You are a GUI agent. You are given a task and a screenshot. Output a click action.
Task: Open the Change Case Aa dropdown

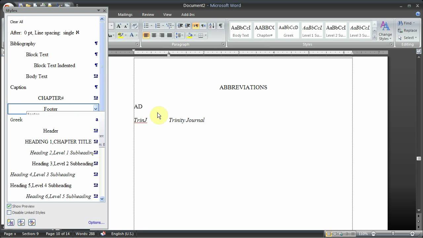click(111, 35)
